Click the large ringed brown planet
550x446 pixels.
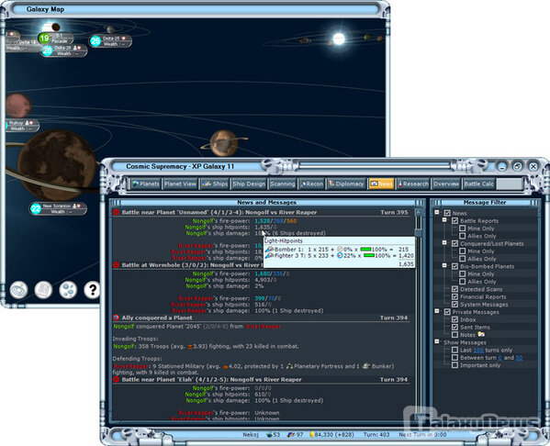pos(56,165)
